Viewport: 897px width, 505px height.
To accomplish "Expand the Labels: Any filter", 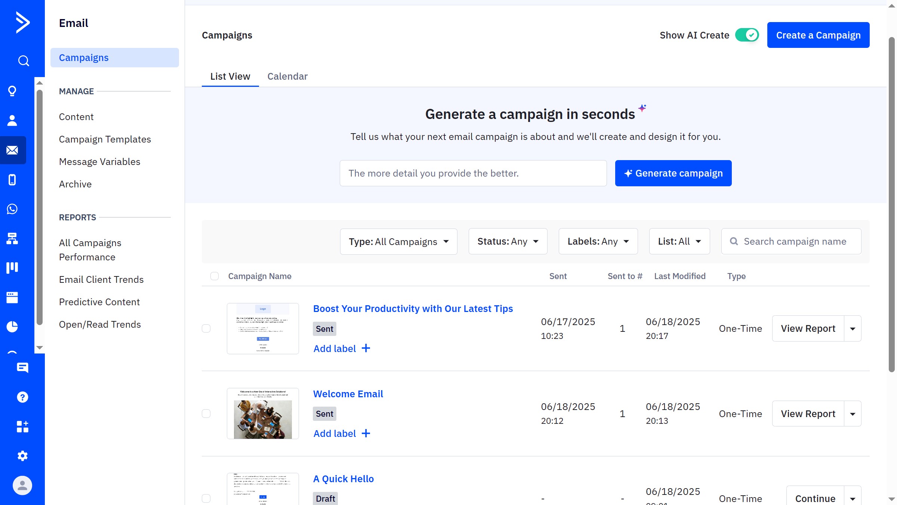I will [x=598, y=241].
